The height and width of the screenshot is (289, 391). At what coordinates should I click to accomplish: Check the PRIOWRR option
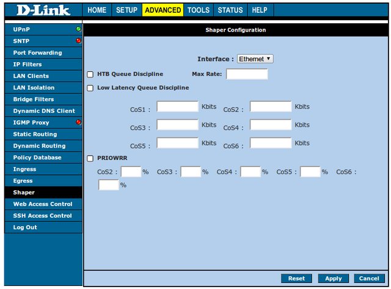(90, 159)
